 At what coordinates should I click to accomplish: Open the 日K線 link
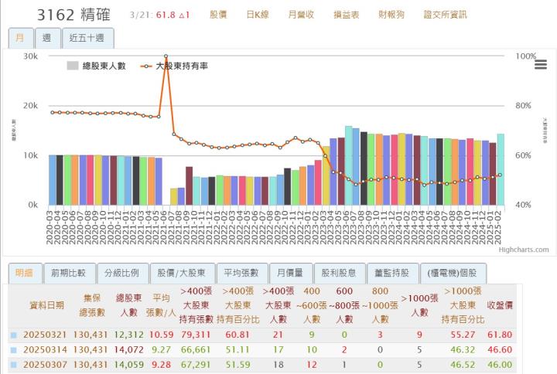click(x=258, y=15)
